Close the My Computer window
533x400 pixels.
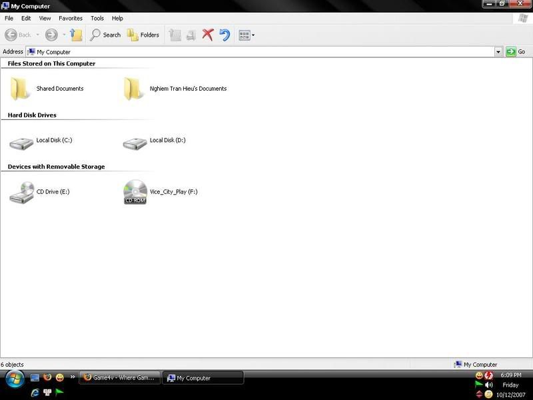pyautogui.click(x=520, y=4)
